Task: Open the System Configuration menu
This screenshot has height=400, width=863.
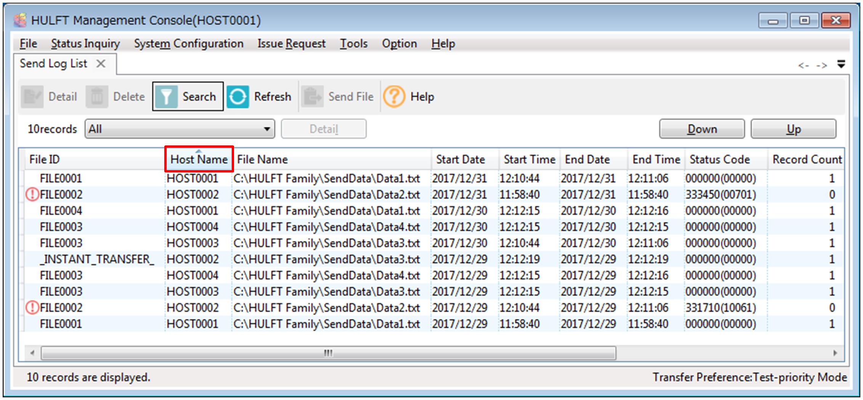Action: (188, 44)
